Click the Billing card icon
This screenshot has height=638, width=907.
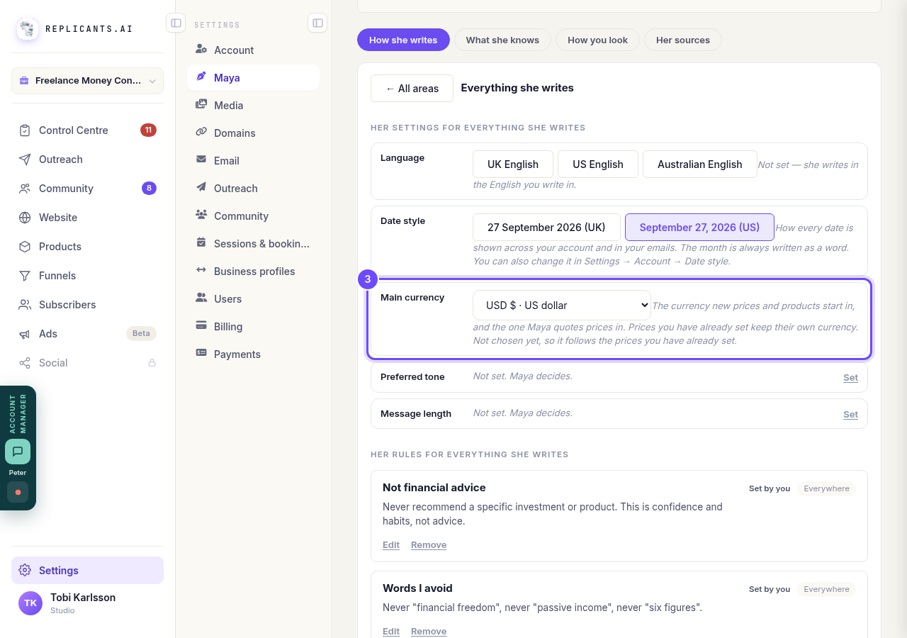[201, 326]
